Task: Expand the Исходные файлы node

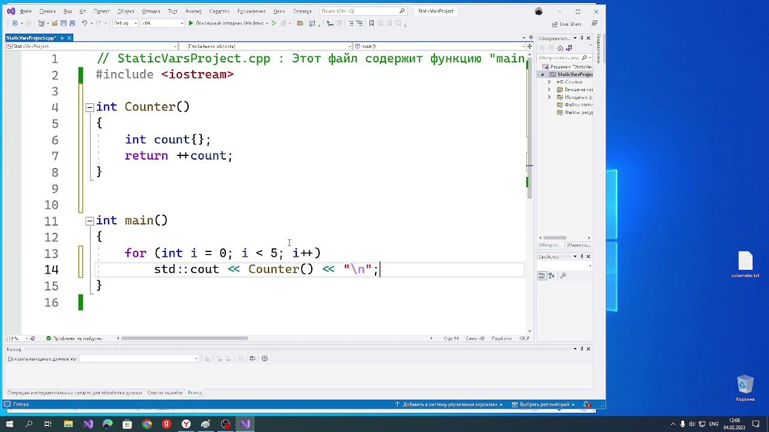Action: 549,97
